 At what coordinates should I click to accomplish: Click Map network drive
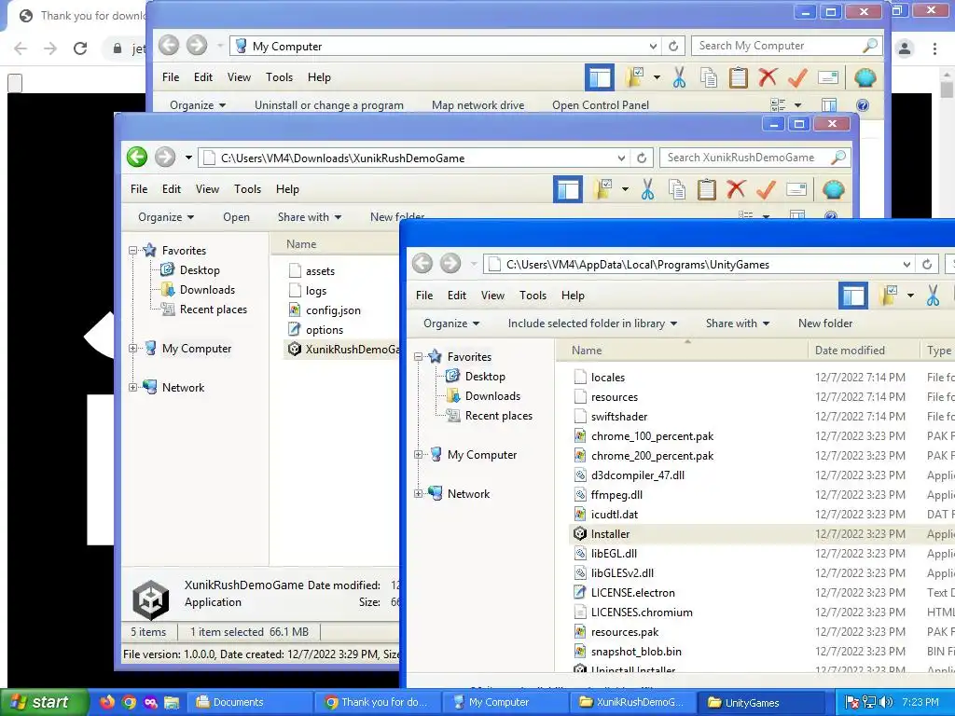tap(478, 105)
